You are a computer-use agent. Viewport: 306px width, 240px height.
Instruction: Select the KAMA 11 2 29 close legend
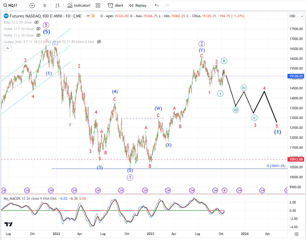(19, 29)
